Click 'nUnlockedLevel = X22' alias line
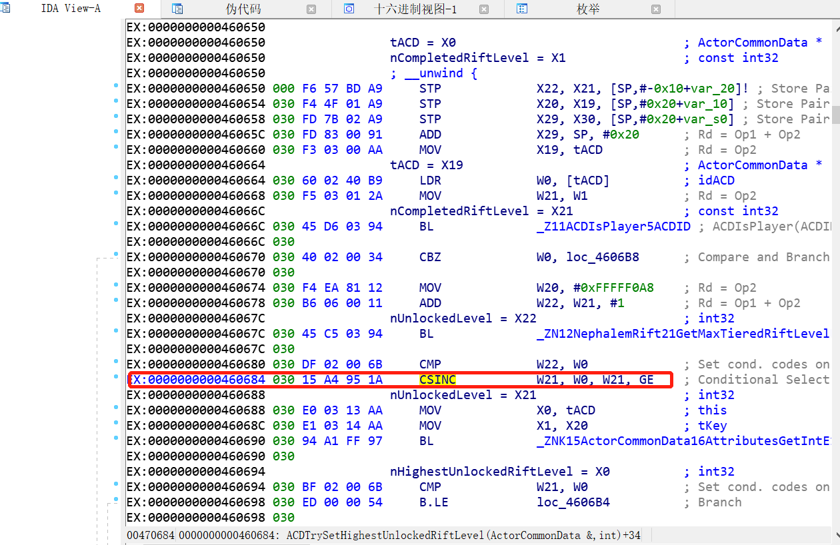The height and width of the screenshot is (545, 840). pos(463,318)
